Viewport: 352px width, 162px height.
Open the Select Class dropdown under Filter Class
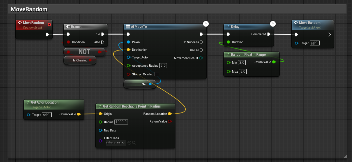116,142
